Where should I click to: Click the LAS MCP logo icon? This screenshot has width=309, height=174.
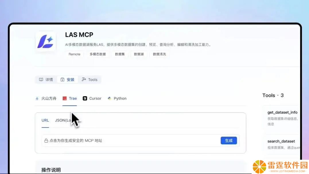tap(46, 41)
